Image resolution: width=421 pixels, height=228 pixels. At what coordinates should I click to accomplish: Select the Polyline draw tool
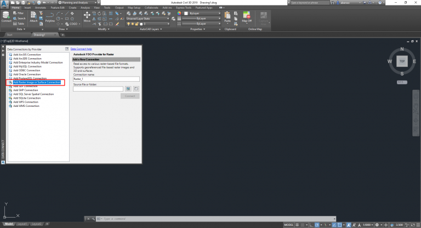point(50,17)
